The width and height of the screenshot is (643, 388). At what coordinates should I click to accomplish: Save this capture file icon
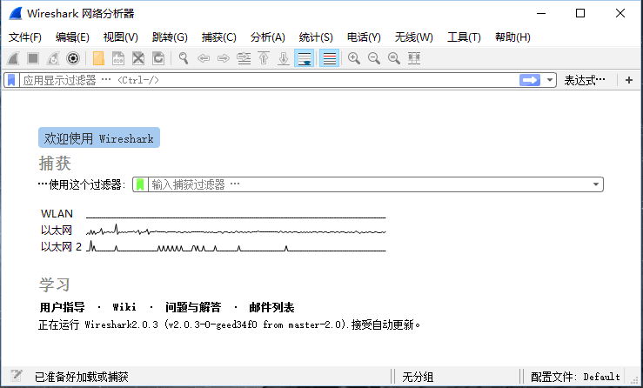pos(118,58)
